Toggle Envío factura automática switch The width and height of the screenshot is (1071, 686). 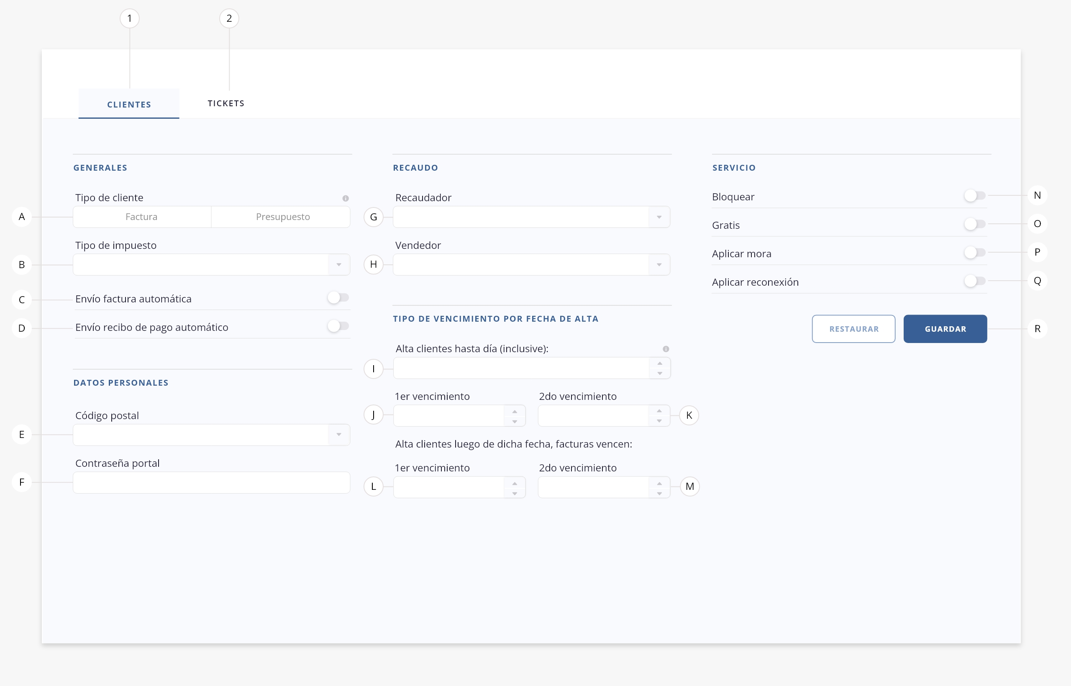pos(338,297)
